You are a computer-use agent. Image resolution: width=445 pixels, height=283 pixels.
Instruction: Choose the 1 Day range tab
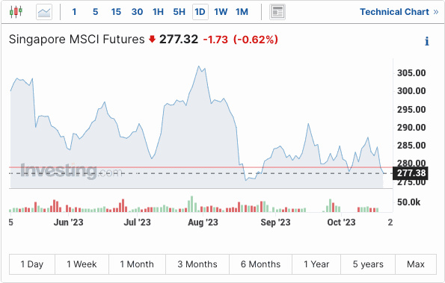(31, 264)
